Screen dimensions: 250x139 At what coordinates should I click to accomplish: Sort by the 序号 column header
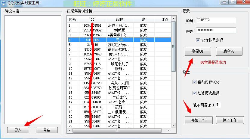tap(73, 19)
